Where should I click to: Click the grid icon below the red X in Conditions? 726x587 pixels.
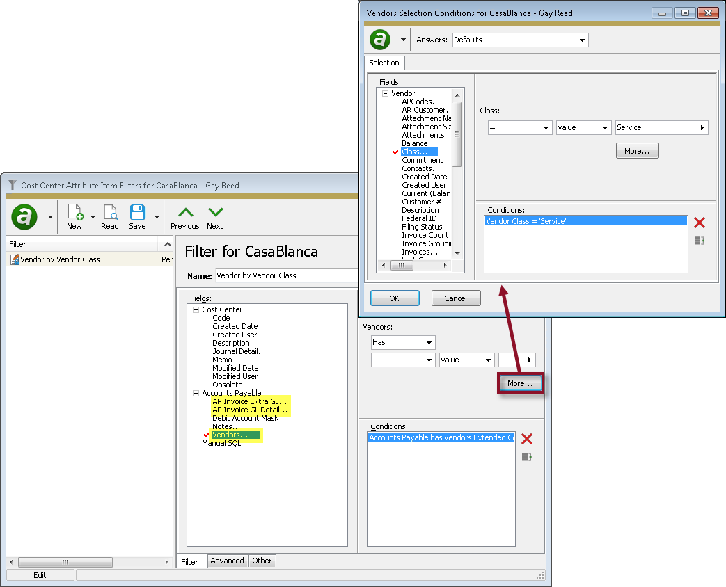[x=700, y=241]
